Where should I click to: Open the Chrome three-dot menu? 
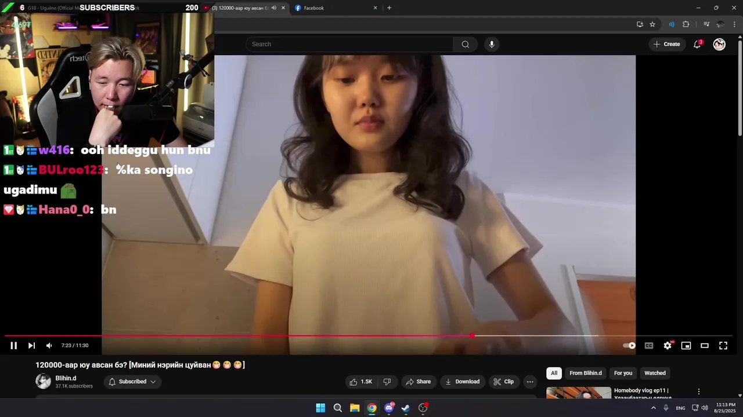click(734, 24)
